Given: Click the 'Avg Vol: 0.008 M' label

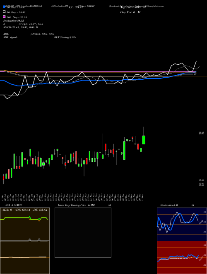Looking at the screenshot, I should (133, 7).
